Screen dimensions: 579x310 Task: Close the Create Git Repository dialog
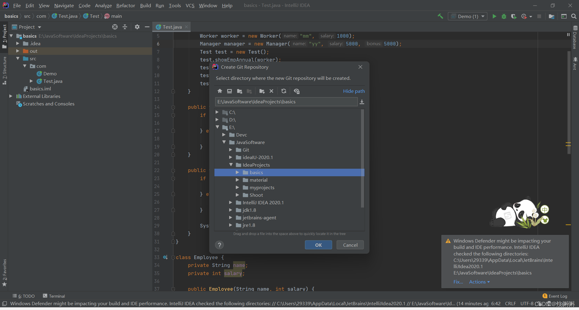(x=360, y=67)
